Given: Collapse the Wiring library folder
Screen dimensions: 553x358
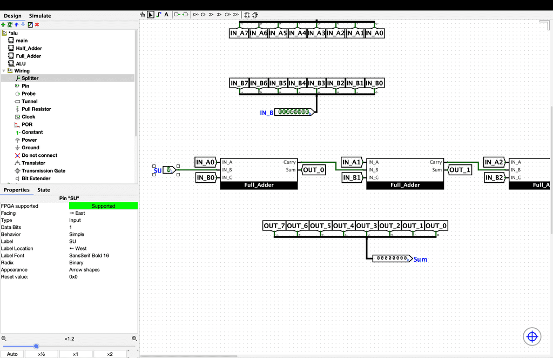Looking at the screenshot, I should (x=4, y=71).
